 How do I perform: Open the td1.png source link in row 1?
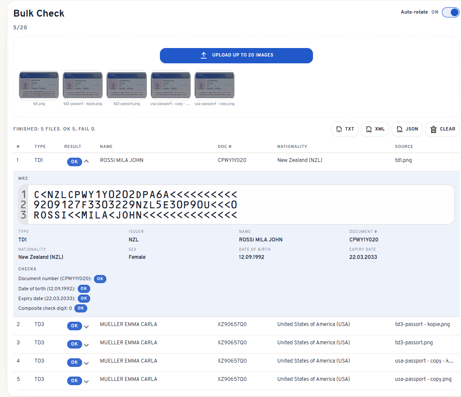tap(403, 161)
